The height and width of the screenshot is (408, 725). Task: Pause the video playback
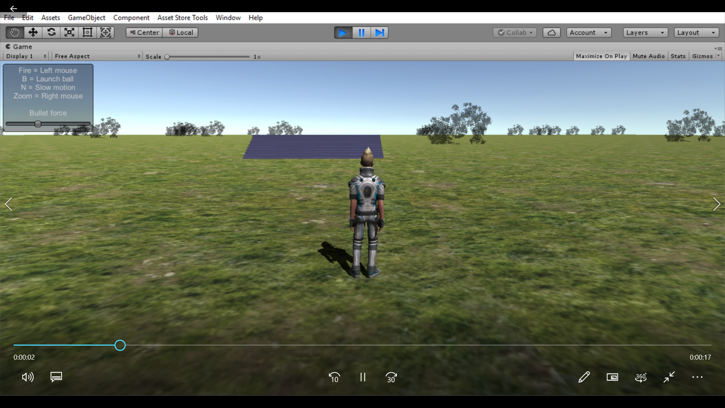[362, 377]
